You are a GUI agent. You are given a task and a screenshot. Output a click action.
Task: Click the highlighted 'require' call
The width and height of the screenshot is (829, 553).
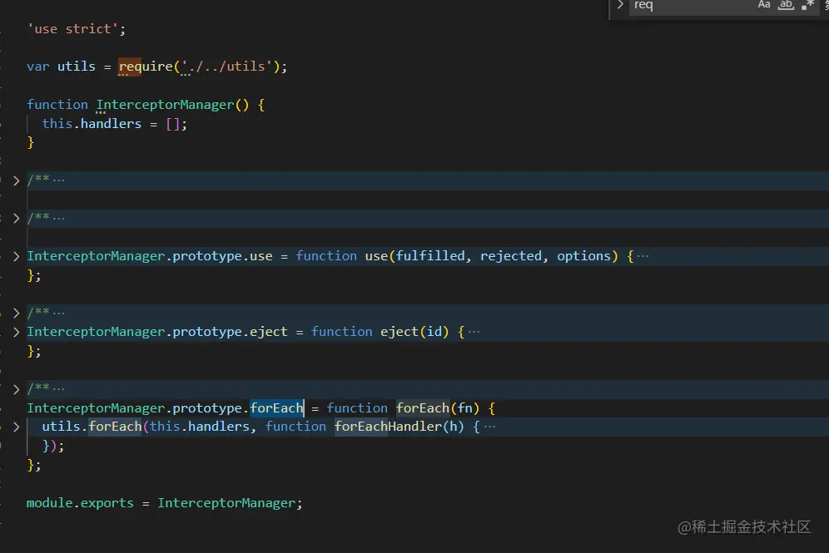pyautogui.click(x=146, y=67)
